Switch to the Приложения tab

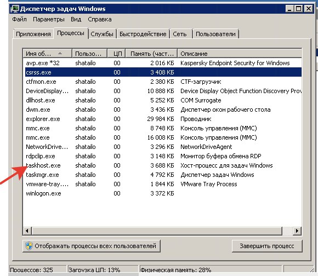(33, 34)
